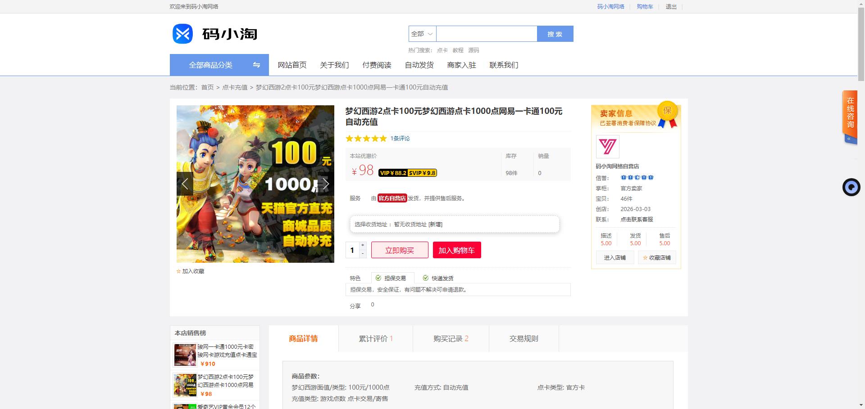The height and width of the screenshot is (409, 865).
Task: Toggle the 快递发货 shipping check option
Action: [x=426, y=278]
